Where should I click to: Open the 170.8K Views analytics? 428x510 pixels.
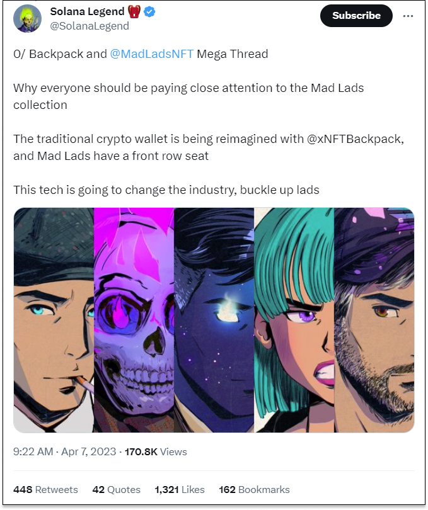point(156,451)
